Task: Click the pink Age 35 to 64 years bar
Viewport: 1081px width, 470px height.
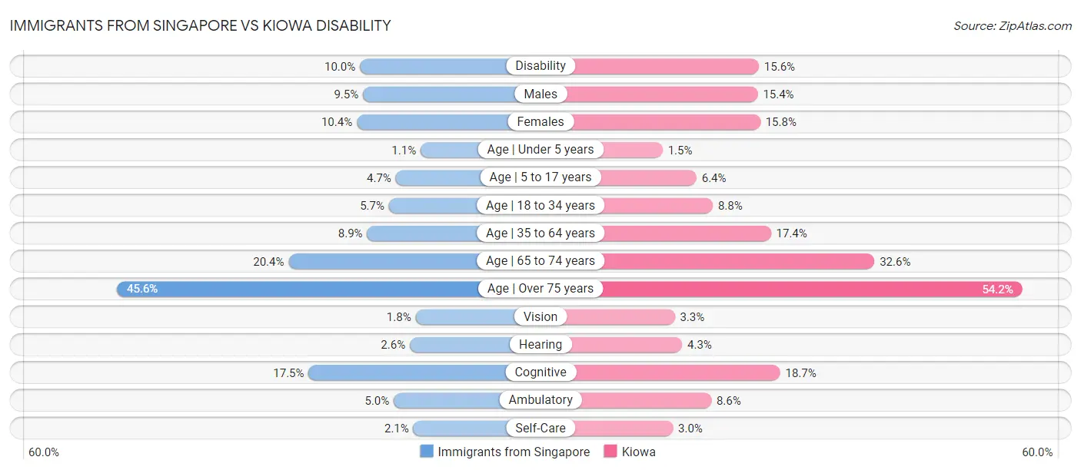Action: [x=686, y=233]
